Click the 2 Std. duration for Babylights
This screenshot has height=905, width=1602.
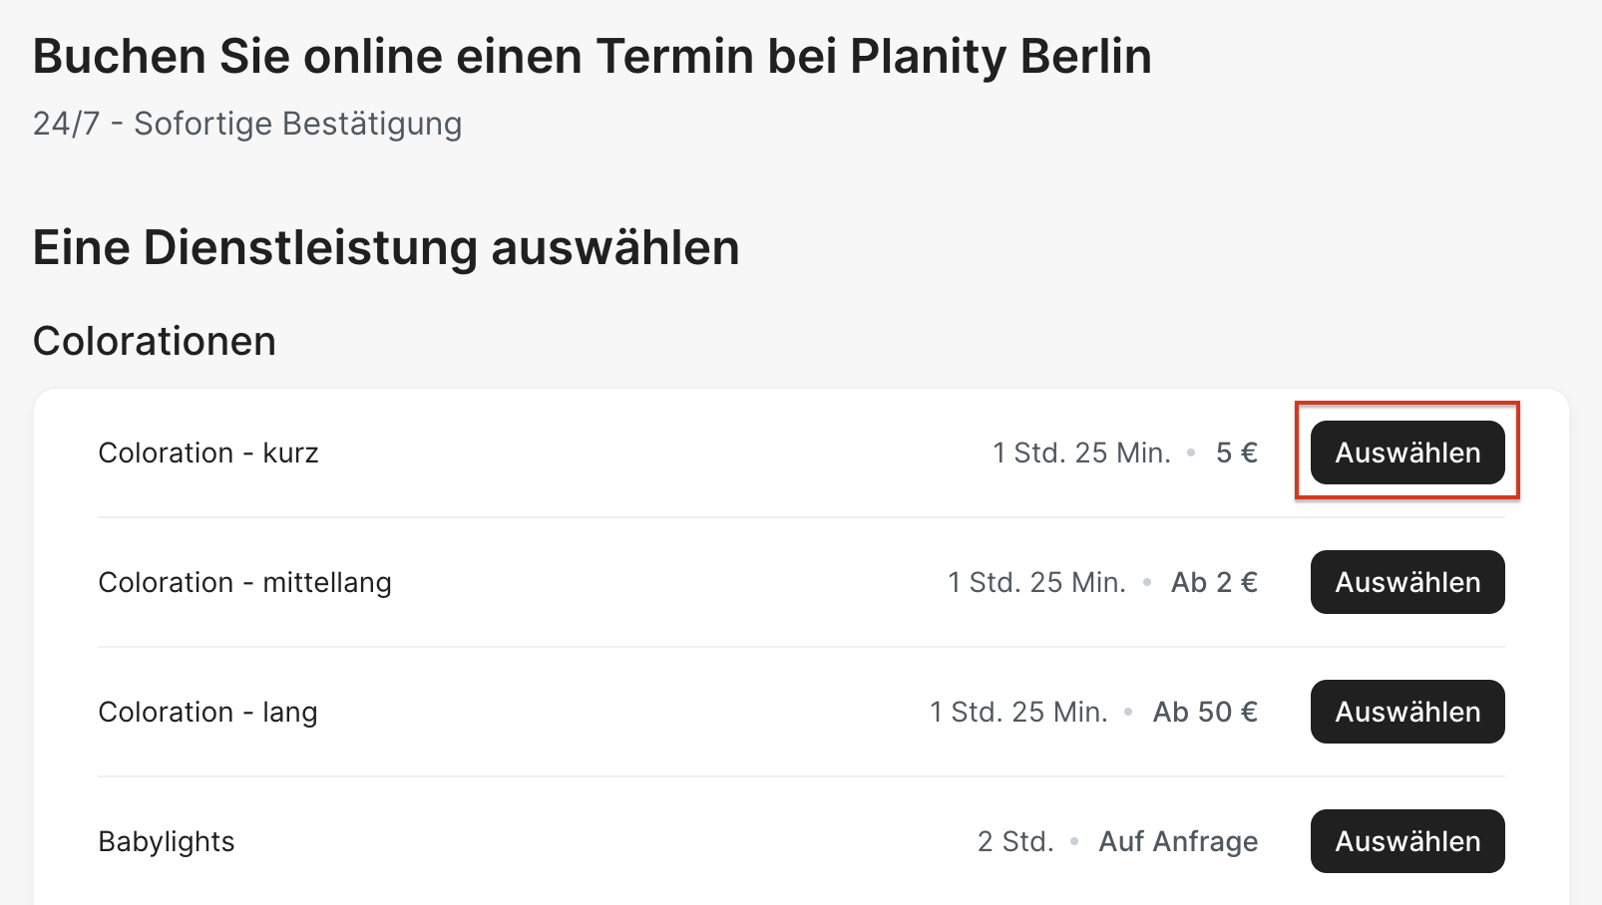1015,841
